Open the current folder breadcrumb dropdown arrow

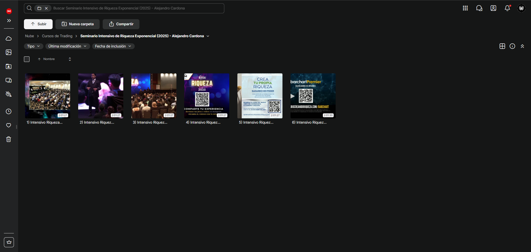click(208, 36)
